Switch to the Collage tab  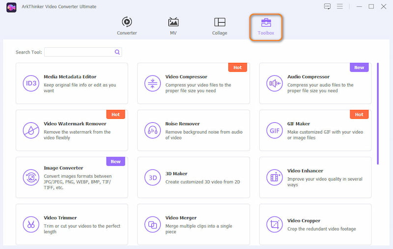point(220,26)
